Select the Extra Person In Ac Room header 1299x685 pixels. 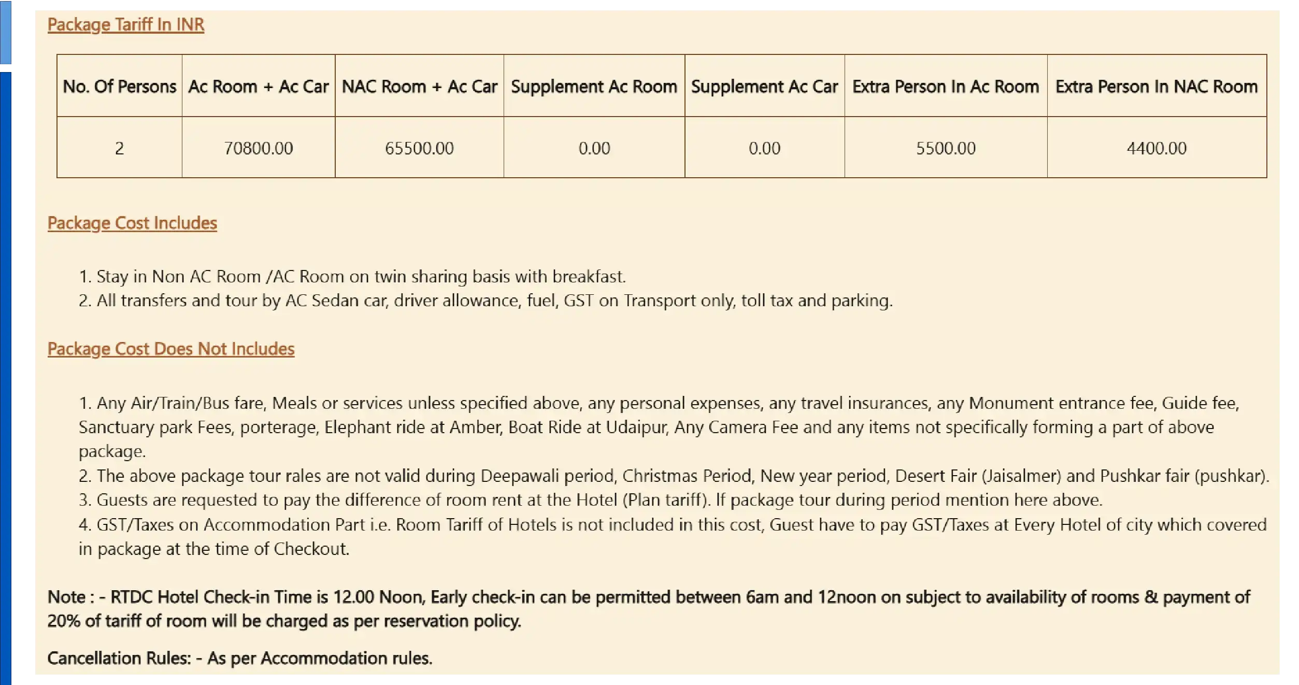pyautogui.click(x=946, y=86)
